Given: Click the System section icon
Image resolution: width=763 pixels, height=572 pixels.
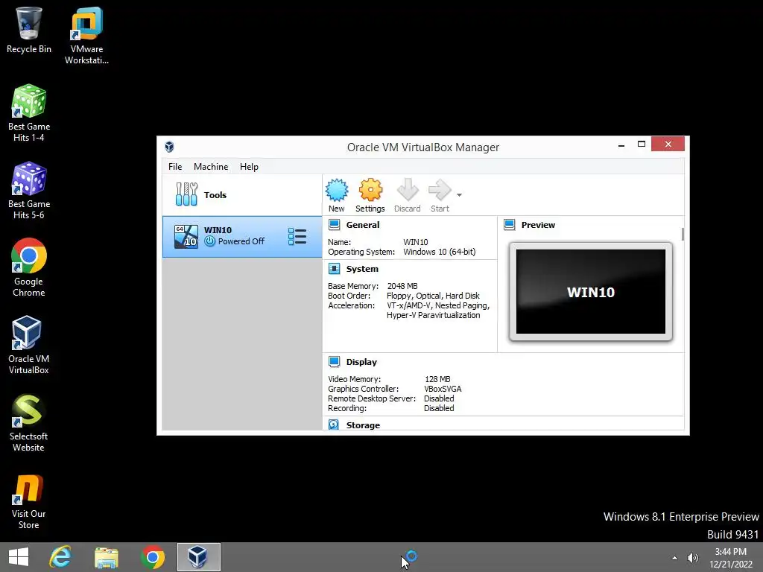Looking at the screenshot, I should point(335,268).
